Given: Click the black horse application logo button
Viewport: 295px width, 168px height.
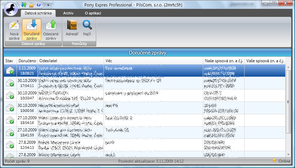Looking at the screenshot, I should click(x=11, y=9).
